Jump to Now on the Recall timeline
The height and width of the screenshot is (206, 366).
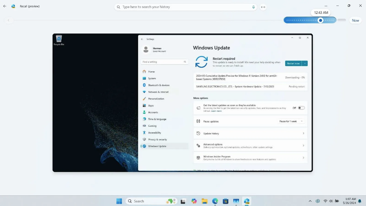355,20
